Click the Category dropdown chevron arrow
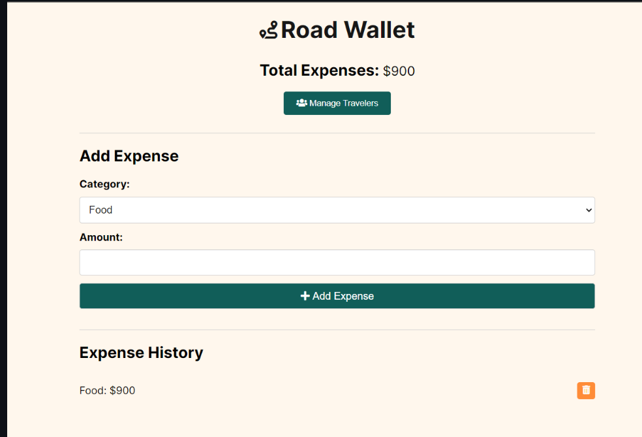 coord(588,210)
